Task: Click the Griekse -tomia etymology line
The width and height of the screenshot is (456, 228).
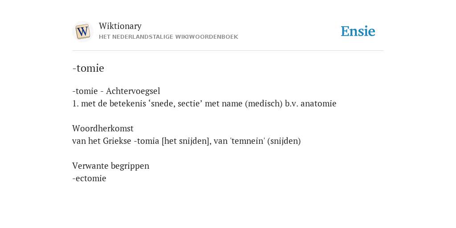Action: coord(187,141)
